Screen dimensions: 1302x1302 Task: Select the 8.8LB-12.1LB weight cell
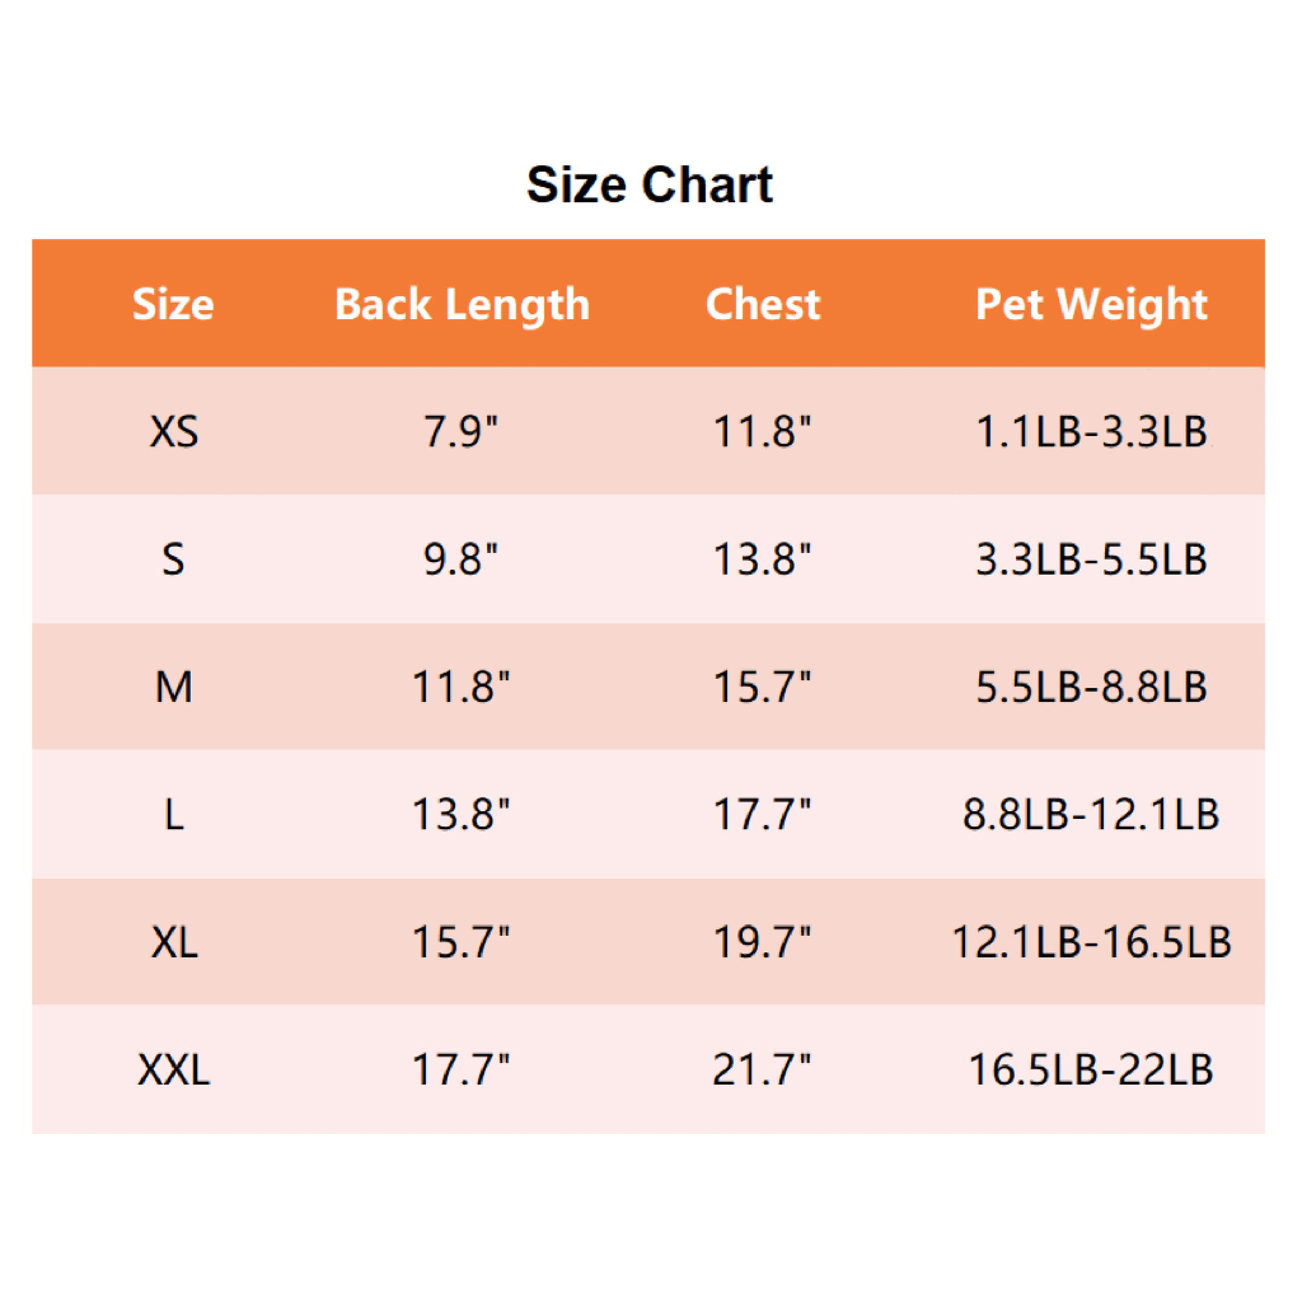1091,814
